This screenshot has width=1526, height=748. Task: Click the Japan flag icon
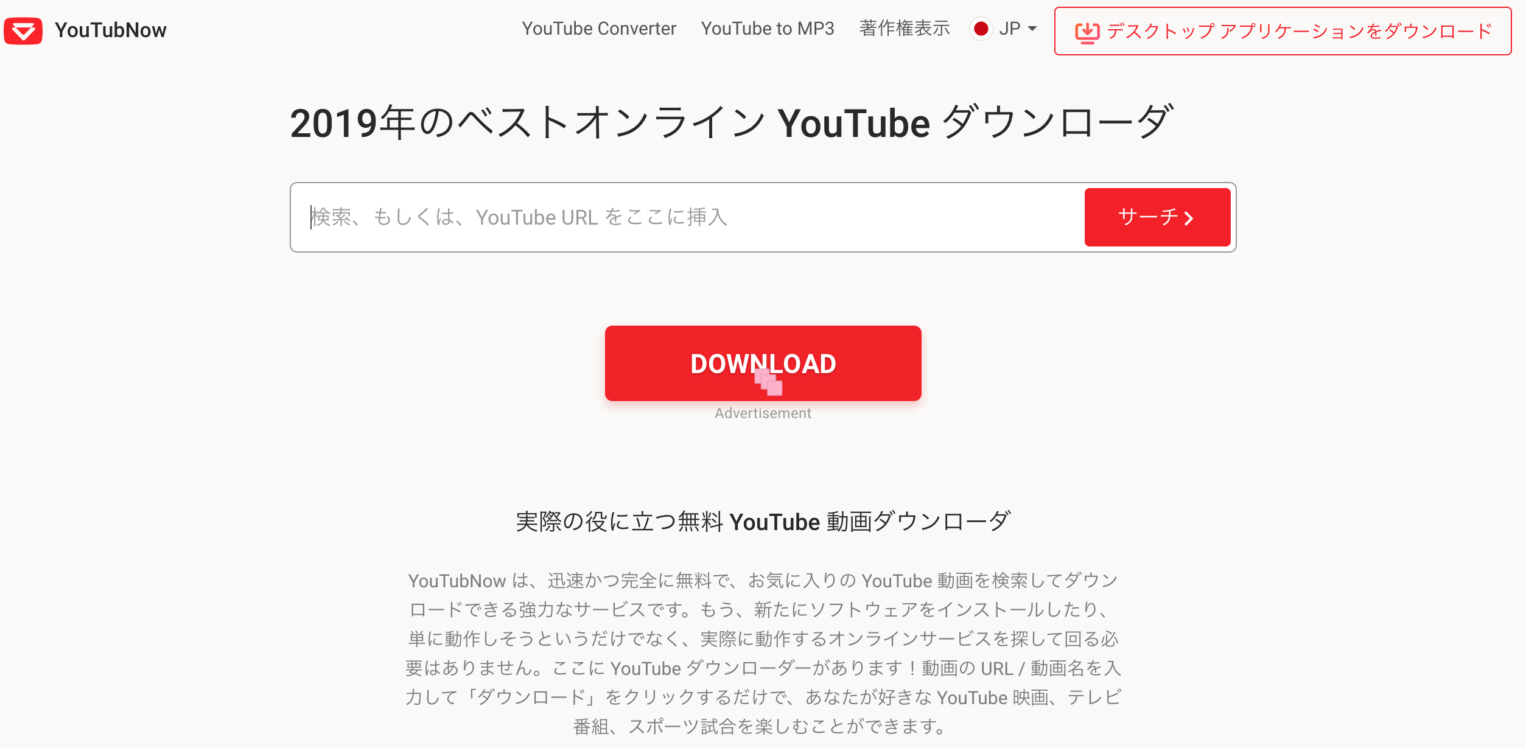coord(981,29)
